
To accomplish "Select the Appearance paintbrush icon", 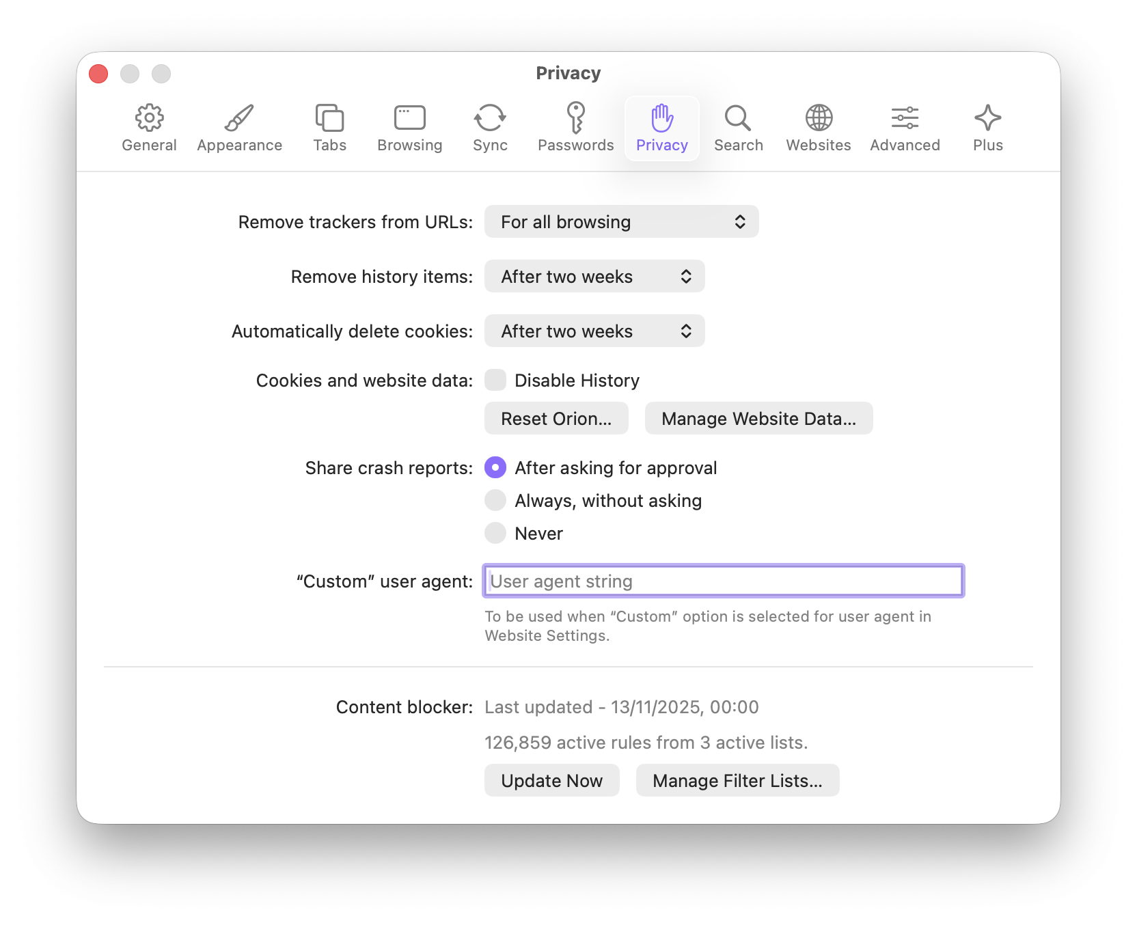I will [x=239, y=118].
